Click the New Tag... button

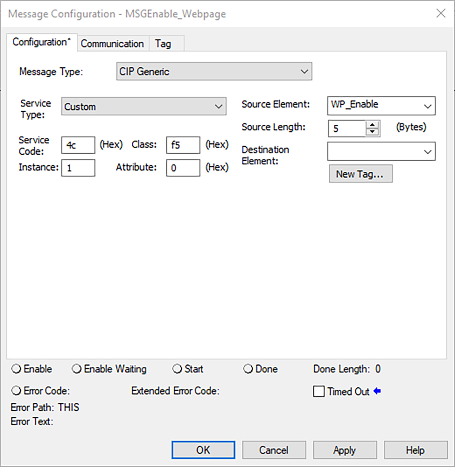point(361,174)
